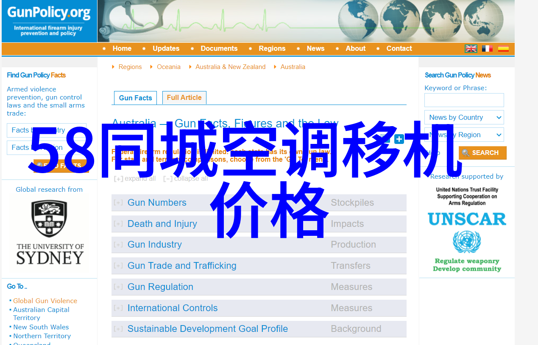Expand the Gun Industry section icon
Image resolution: width=538 pixels, height=345 pixels.
pyautogui.click(x=118, y=245)
